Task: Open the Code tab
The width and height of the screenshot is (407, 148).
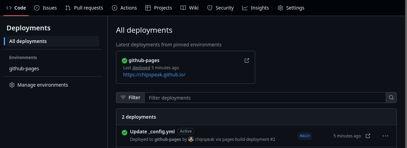Action: point(16,8)
